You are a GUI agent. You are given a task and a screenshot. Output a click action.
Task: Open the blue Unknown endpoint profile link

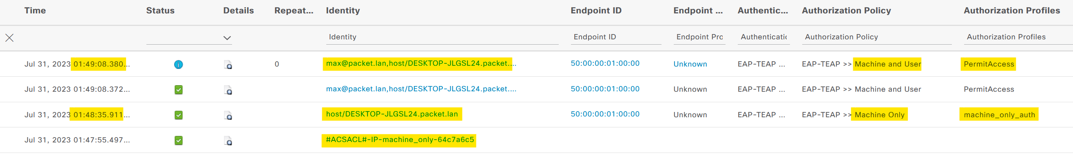pos(690,64)
